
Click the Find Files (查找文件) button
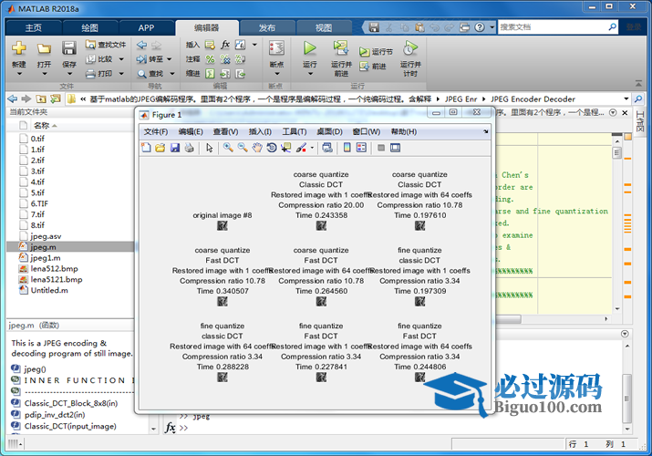pos(106,45)
